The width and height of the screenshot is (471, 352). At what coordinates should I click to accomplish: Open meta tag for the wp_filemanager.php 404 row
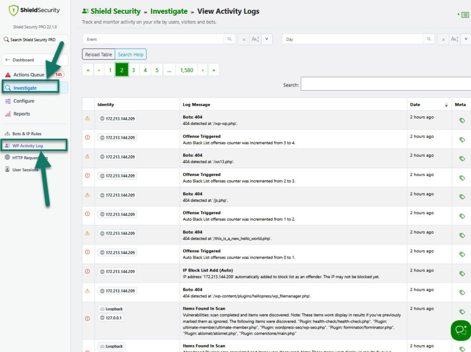[462, 293]
